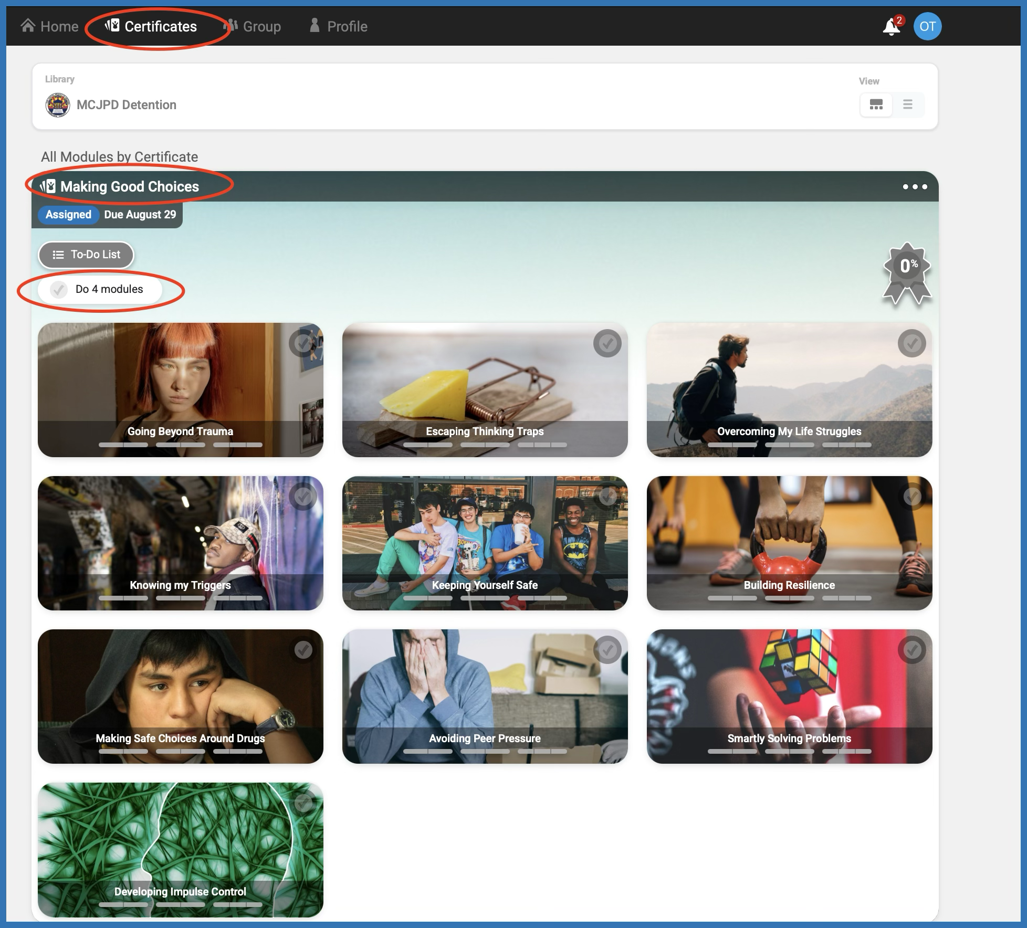1027x928 pixels.
Task: Open the OT user avatar menu
Action: pyautogui.click(x=927, y=26)
